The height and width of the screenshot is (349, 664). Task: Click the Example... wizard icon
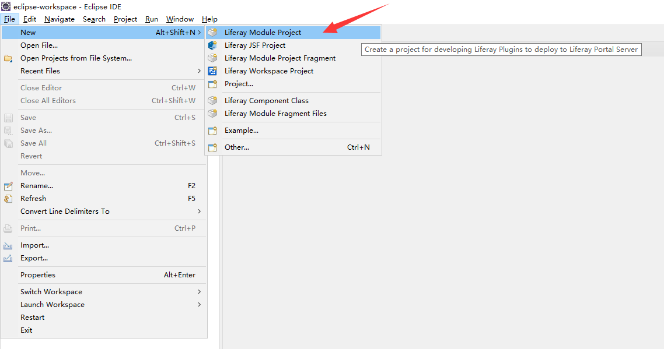pyautogui.click(x=212, y=131)
